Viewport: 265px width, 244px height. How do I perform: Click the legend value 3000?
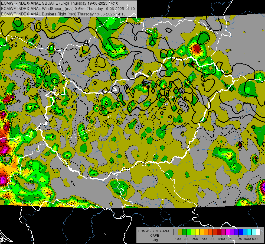point(247,239)
